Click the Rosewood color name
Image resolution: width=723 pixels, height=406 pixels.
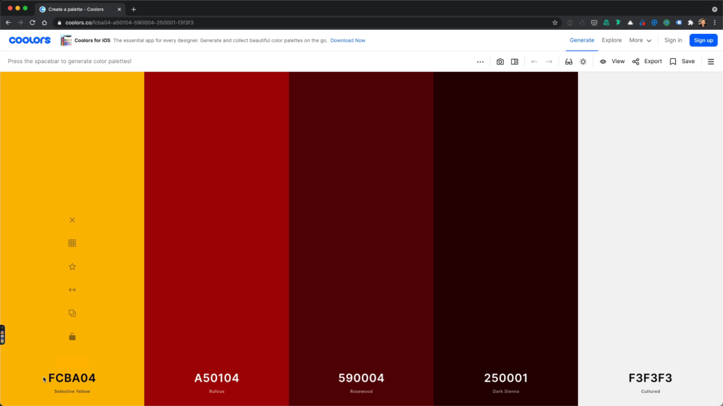tap(361, 391)
